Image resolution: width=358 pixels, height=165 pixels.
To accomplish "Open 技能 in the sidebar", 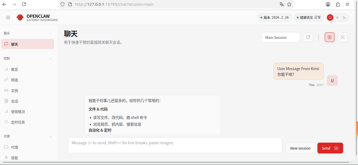I will point(28,158).
